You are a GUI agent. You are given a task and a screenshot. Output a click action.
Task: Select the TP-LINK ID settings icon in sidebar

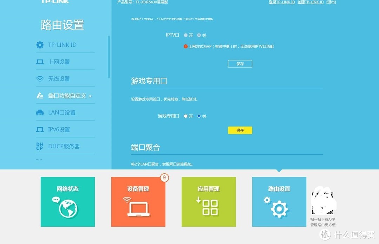coord(40,45)
